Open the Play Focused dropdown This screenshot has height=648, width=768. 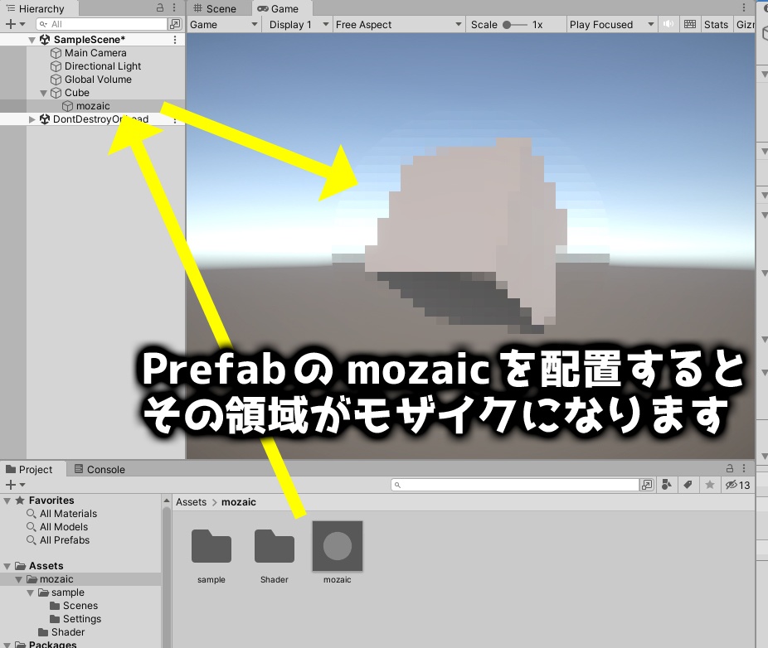[611, 24]
